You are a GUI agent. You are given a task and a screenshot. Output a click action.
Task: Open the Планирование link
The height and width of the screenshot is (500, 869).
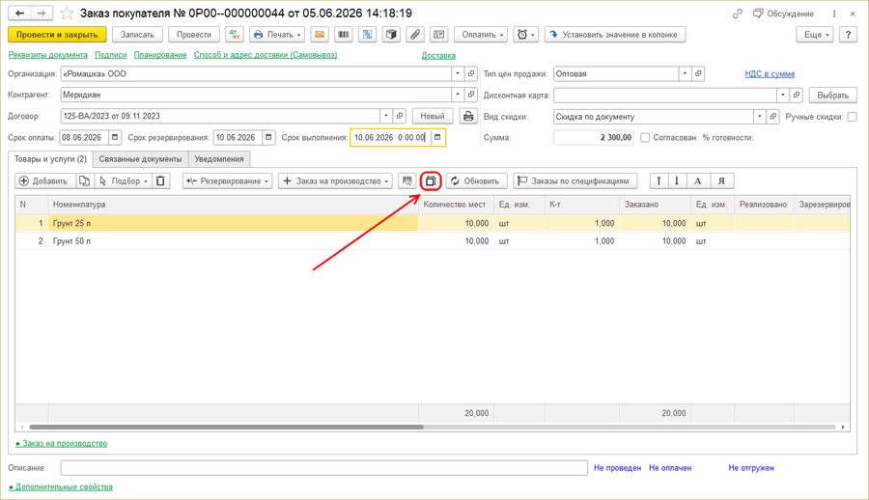(160, 55)
